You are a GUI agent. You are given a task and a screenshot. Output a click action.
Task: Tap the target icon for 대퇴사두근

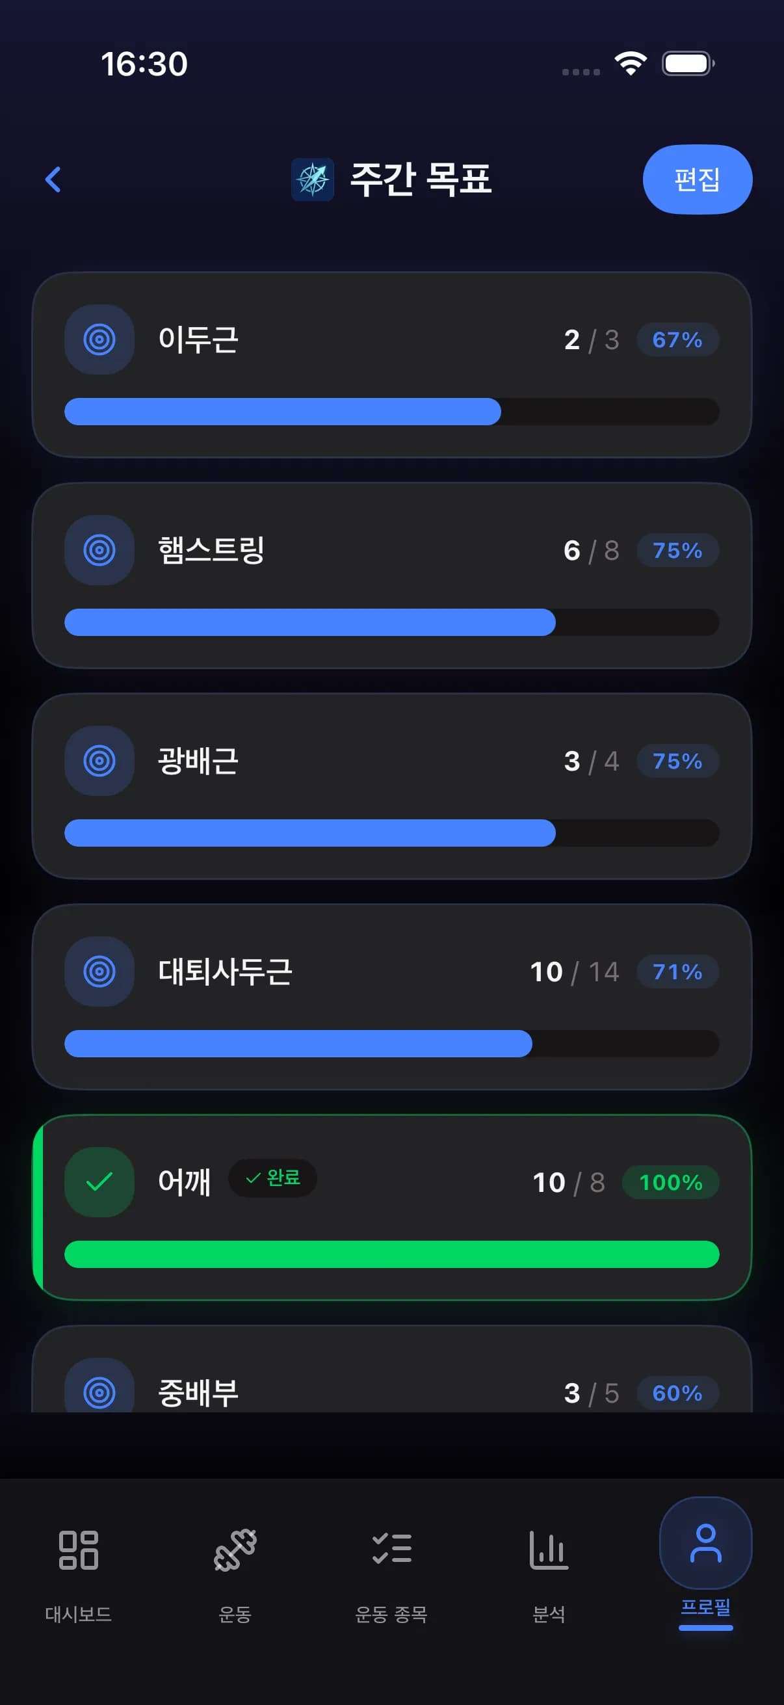(99, 971)
